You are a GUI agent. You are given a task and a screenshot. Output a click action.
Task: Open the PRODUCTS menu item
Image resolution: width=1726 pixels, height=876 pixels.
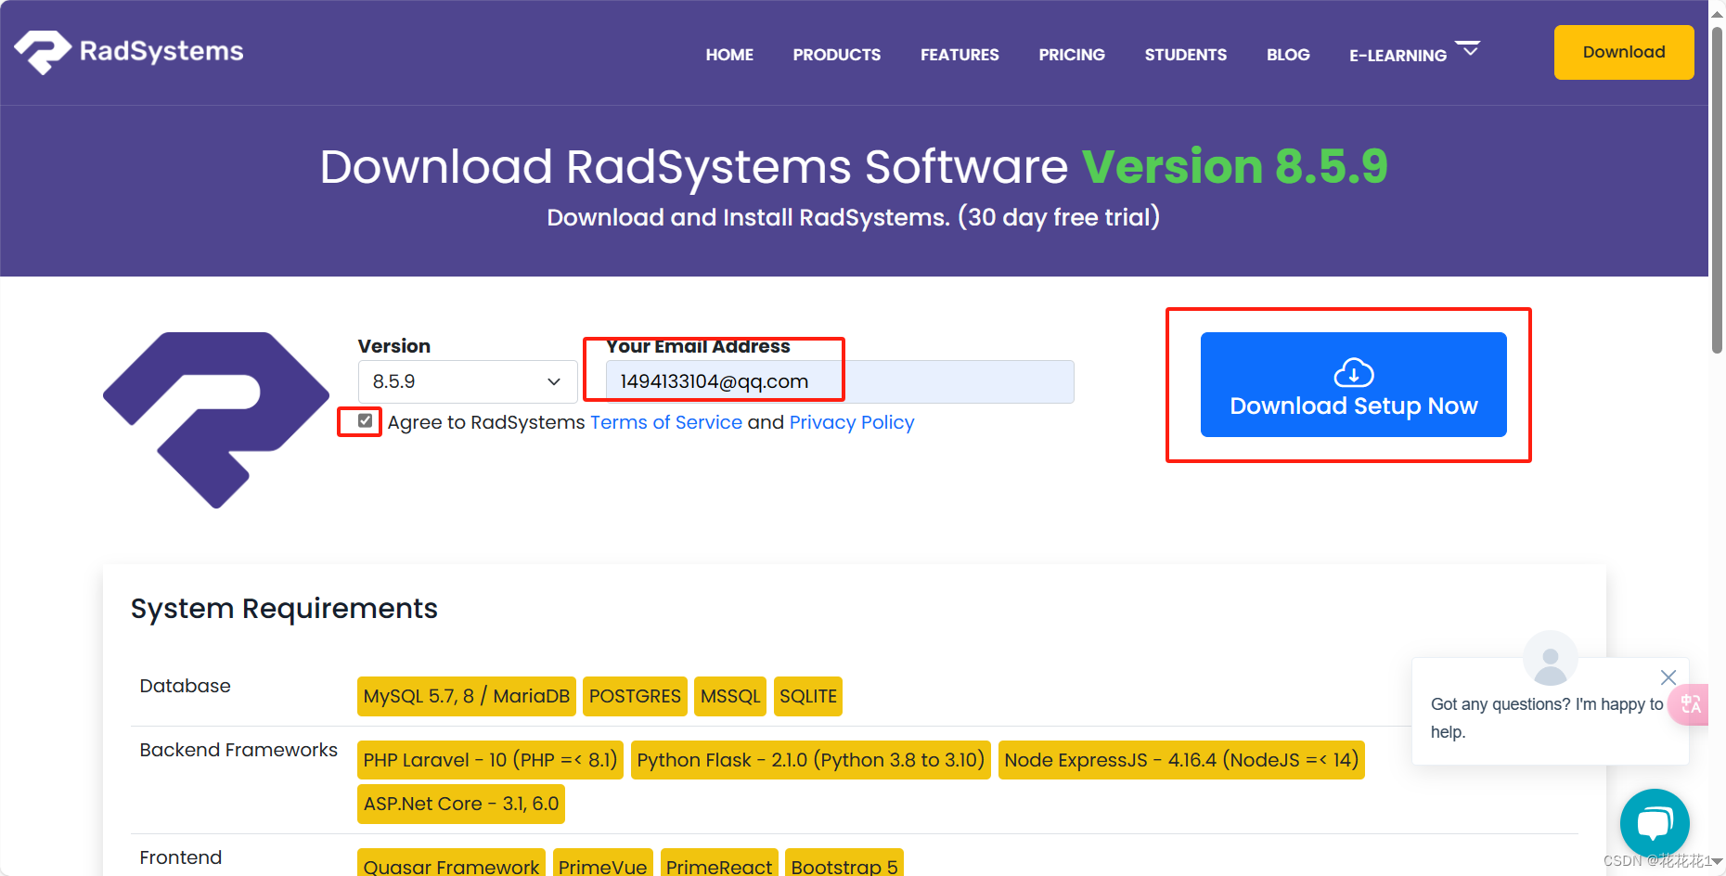pyautogui.click(x=837, y=55)
